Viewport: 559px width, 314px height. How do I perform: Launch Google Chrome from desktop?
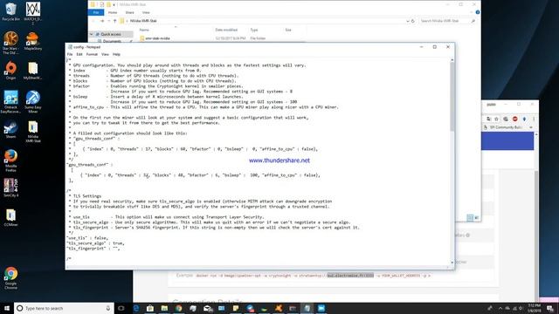(x=10, y=278)
